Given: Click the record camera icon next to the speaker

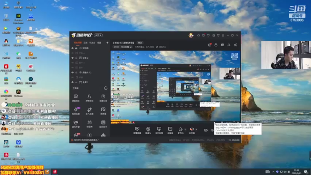Looking at the screenshot, I should pyautogui.click(x=206, y=130).
